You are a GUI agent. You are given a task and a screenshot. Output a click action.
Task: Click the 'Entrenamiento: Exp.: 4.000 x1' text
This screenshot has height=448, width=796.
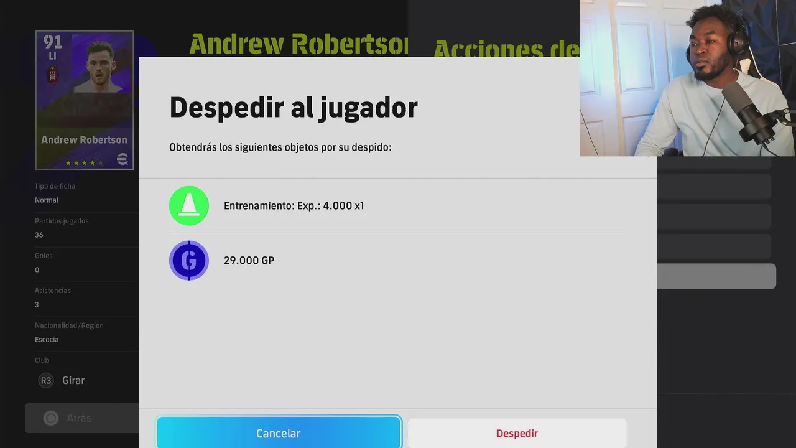294,205
